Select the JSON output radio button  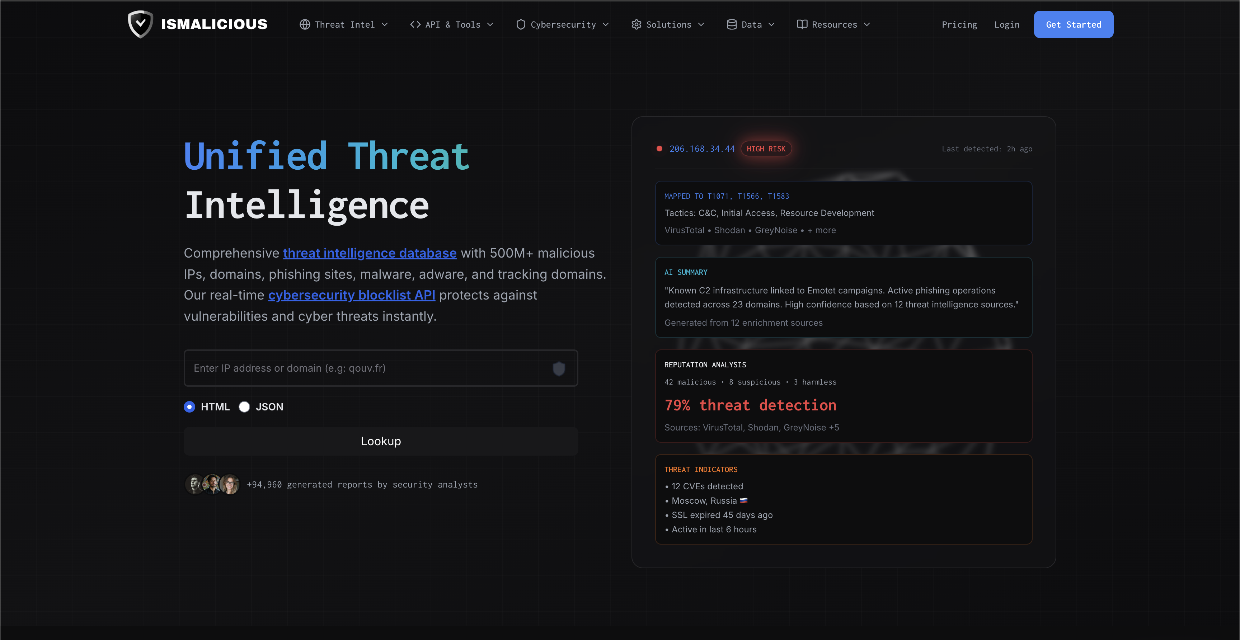pyautogui.click(x=245, y=407)
